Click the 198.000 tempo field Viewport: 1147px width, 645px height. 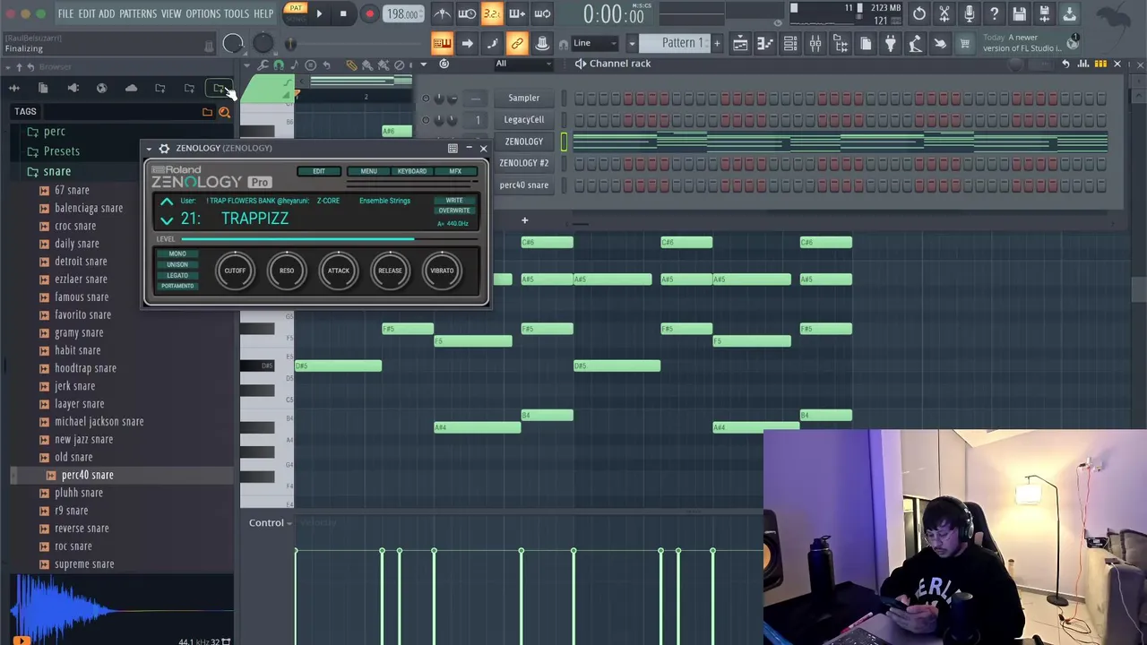(402, 14)
